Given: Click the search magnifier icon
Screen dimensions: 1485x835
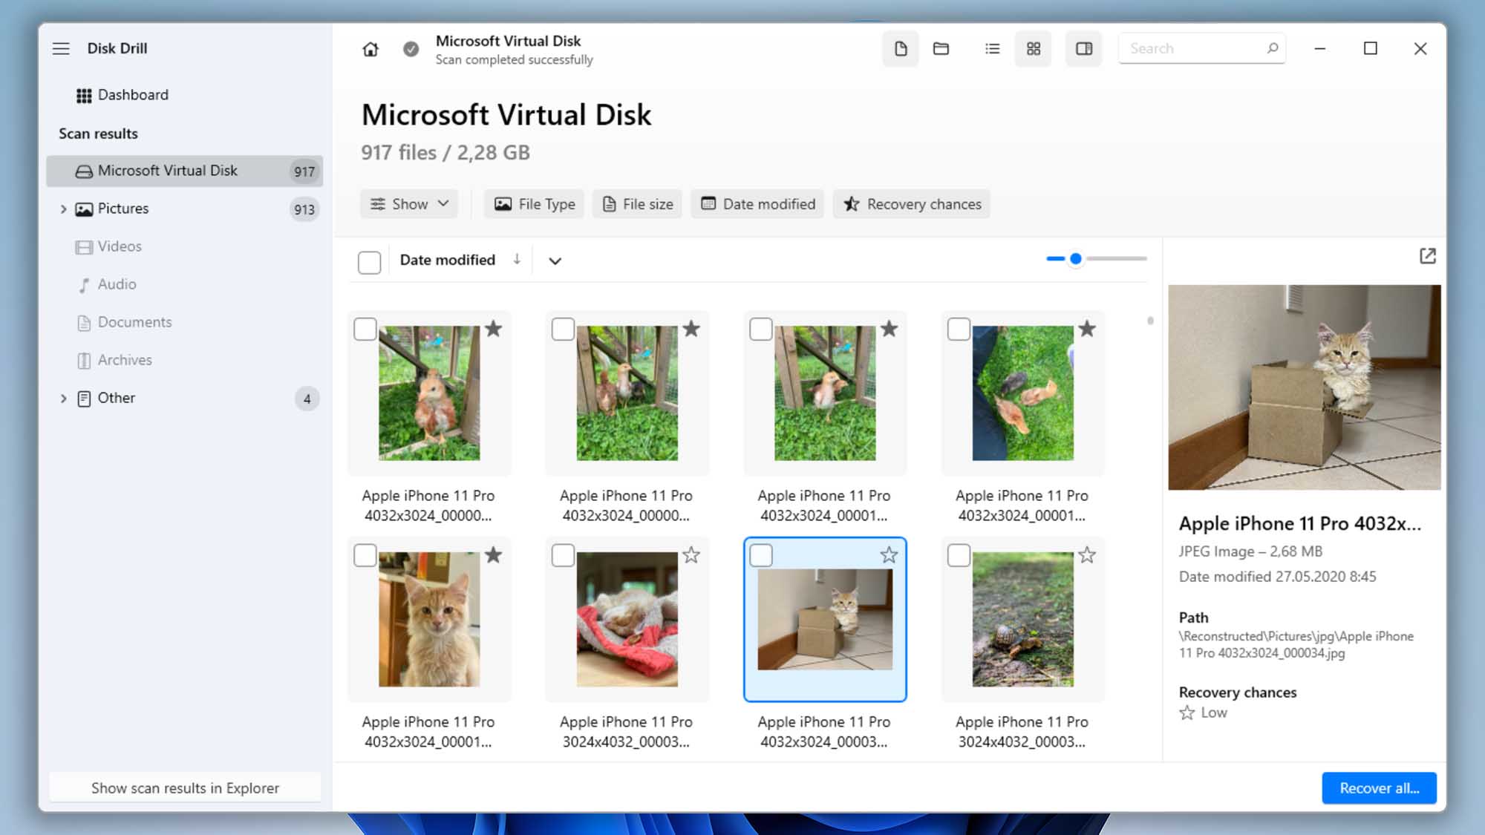Looking at the screenshot, I should [1272, 48].
